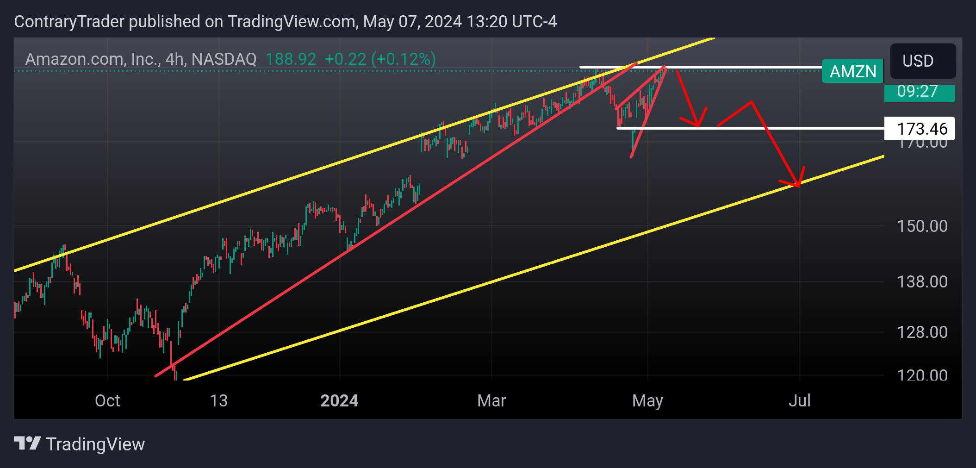Click the AMZN price label tag
The width and height of the screenshot is (976, 468).
pyautogui.click(x=852, y=71)
